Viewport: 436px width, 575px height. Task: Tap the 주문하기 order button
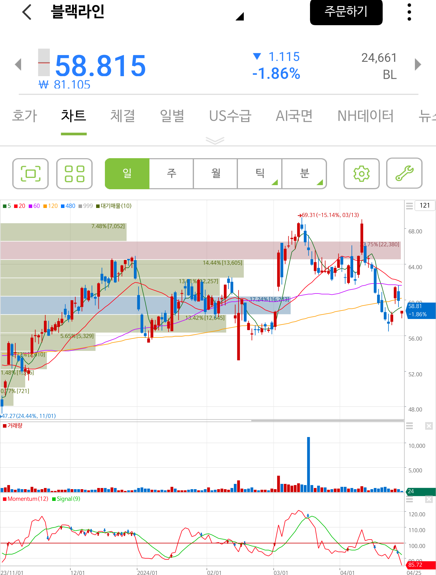click(346, 12)
